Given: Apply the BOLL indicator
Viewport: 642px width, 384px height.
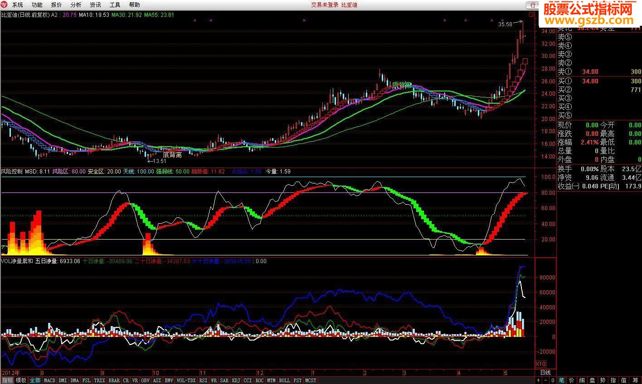Looking at the screenshot, I should pyautogui.click(x=285, y=380).
